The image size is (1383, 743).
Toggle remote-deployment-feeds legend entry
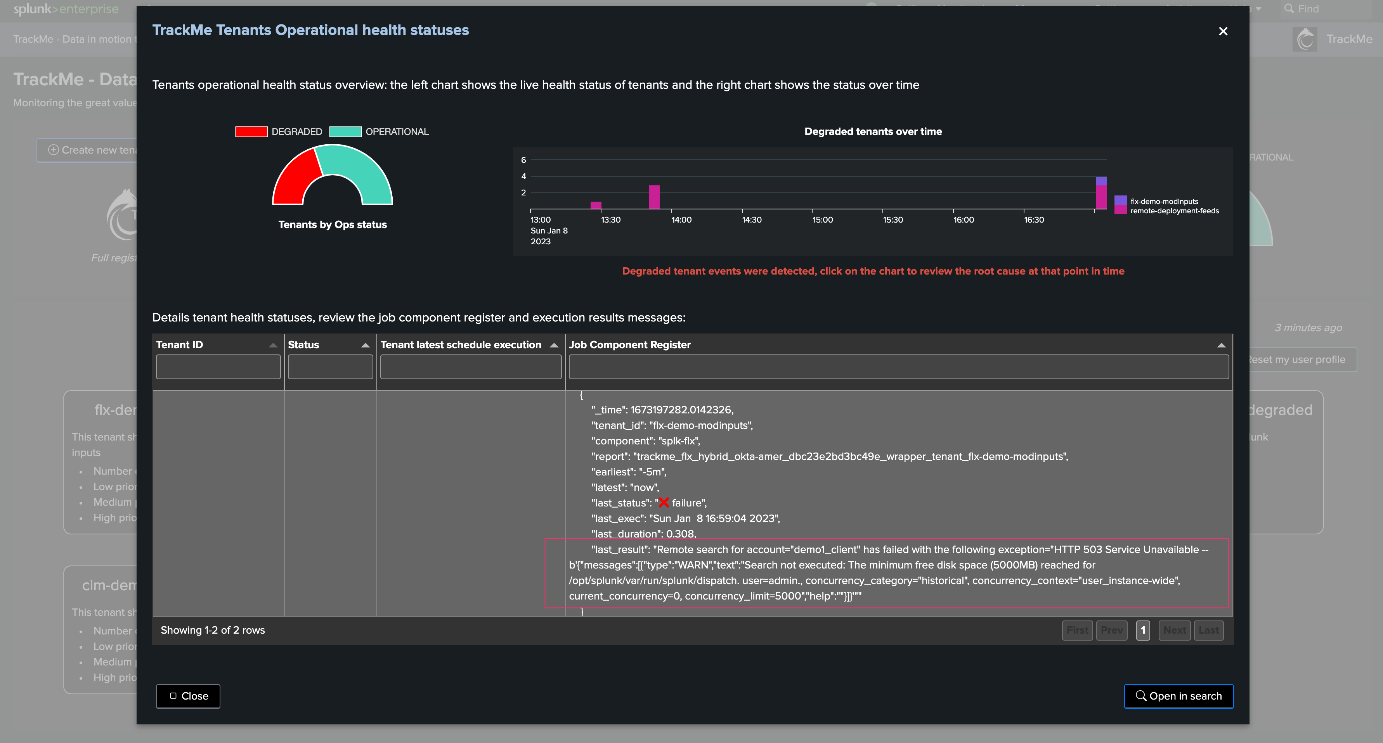coord(1166,211)
